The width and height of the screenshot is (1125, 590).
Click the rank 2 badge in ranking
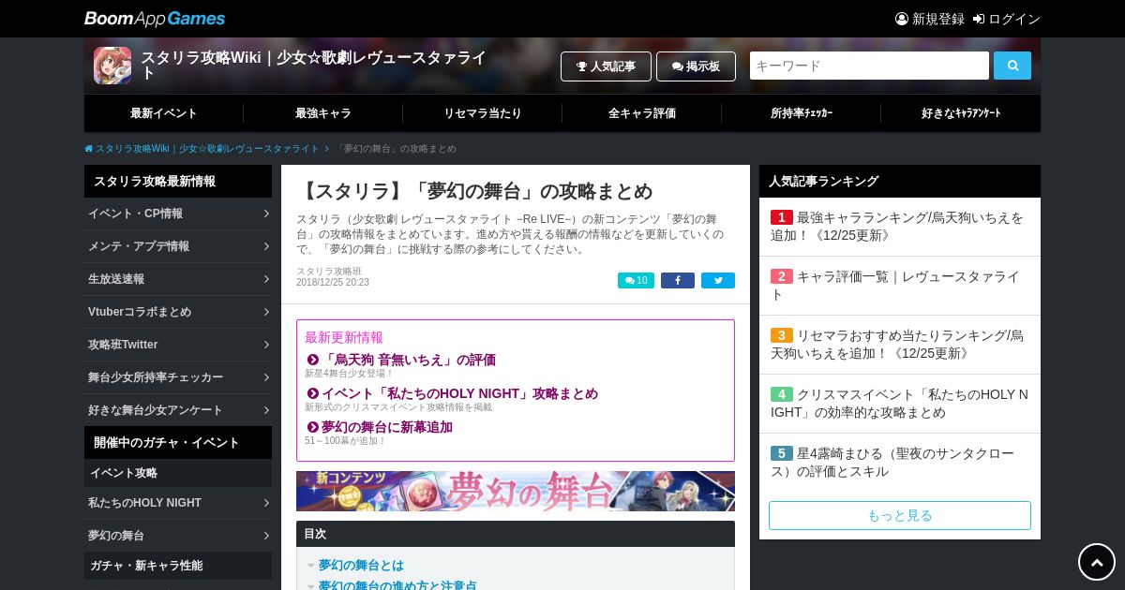(x=782, y=276)
